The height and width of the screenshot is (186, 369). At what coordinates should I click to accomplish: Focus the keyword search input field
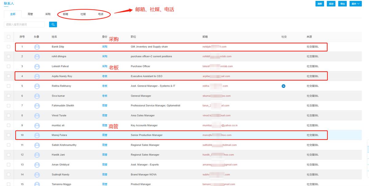click(x=24, y=24)
